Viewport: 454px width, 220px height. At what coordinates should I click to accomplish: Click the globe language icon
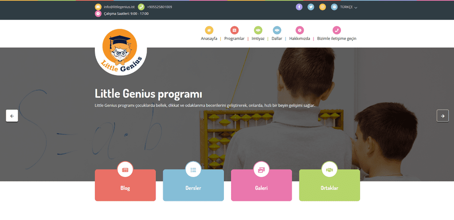click(334, 7)
